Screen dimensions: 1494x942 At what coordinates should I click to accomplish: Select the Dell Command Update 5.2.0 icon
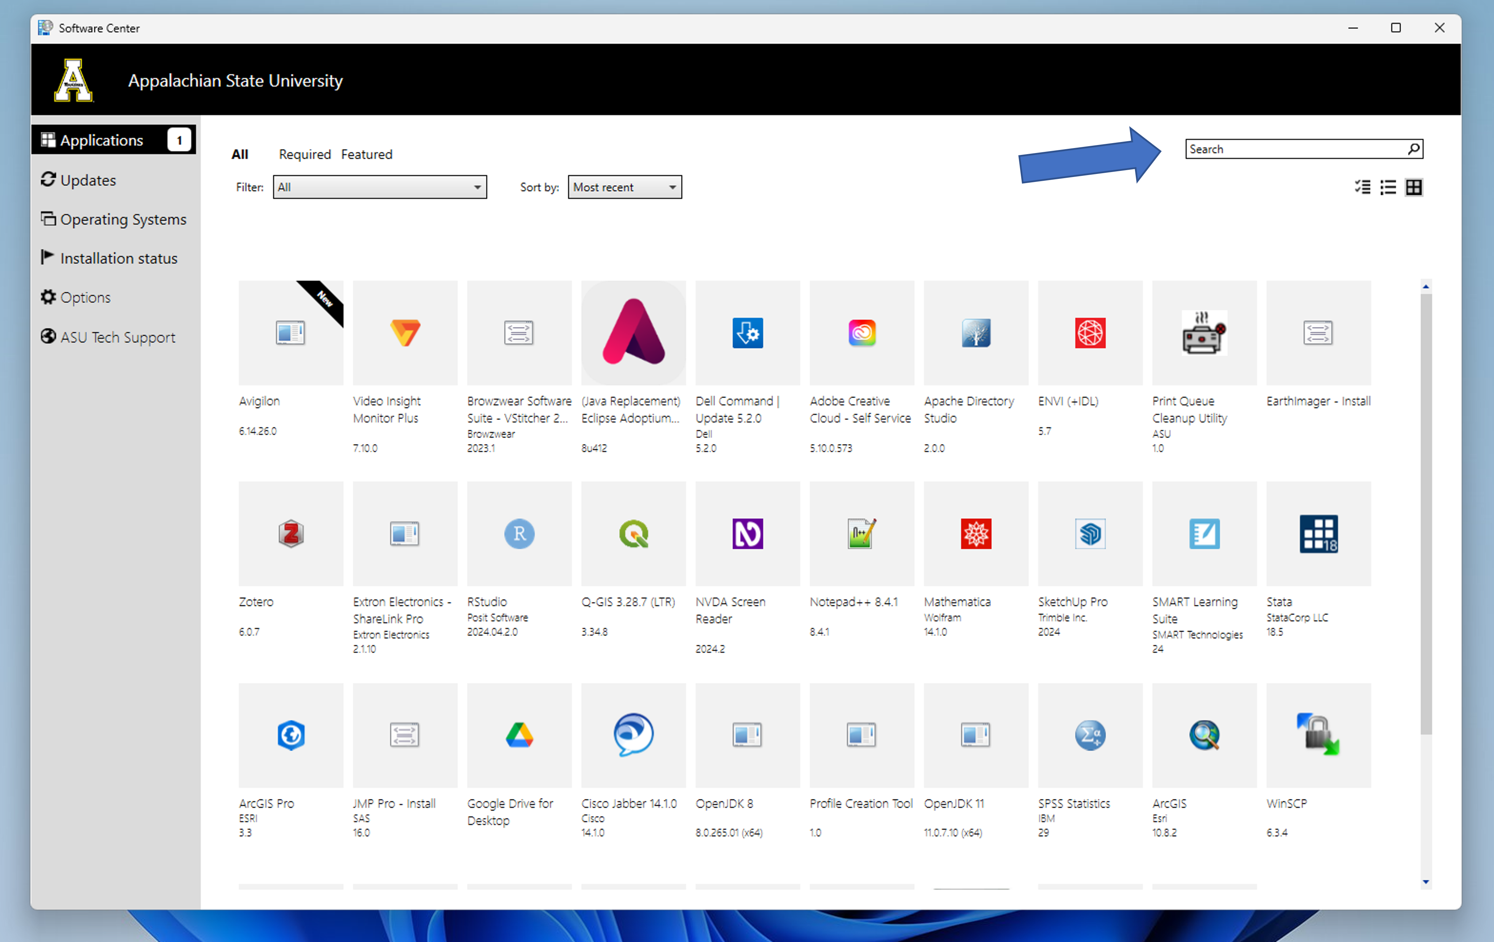pos(748,333)
